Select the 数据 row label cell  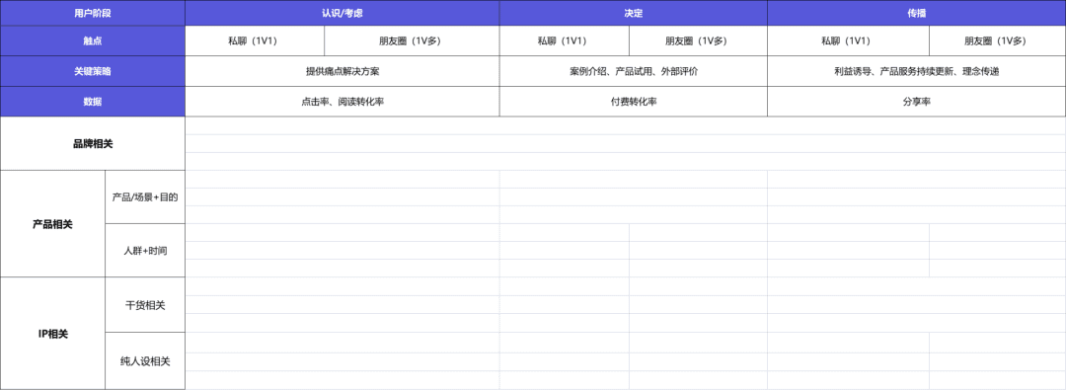tap(93, 102)
